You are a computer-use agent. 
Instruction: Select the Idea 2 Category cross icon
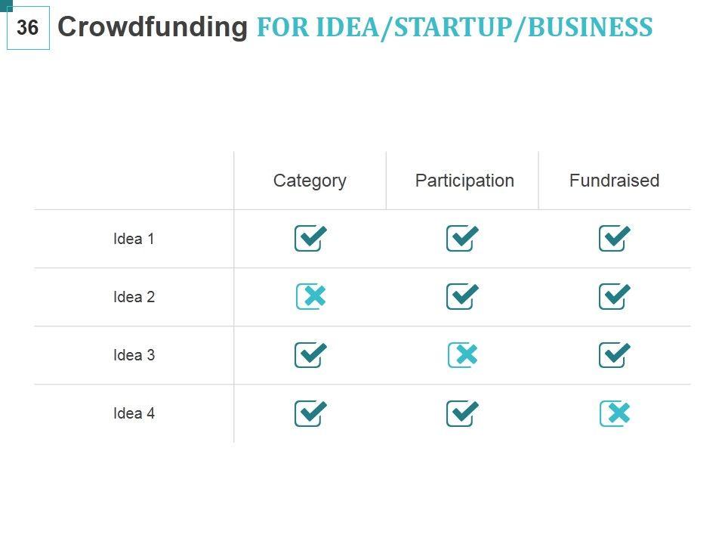(310, 296)
